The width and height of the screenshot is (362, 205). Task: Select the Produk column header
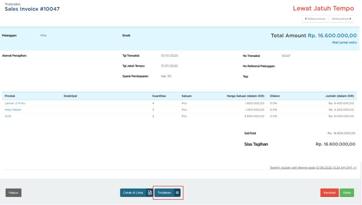pyautogui.click(x=9, y=96)
